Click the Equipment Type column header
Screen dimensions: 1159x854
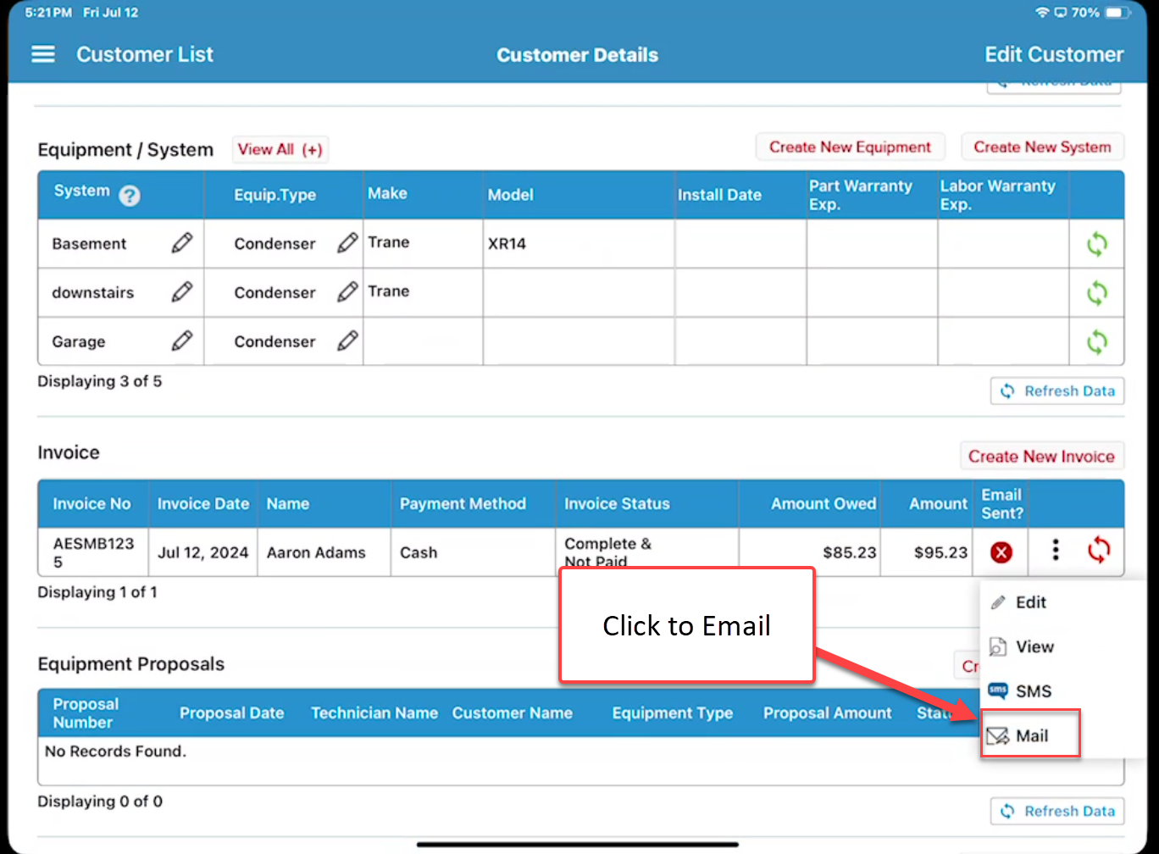point(673,713)
